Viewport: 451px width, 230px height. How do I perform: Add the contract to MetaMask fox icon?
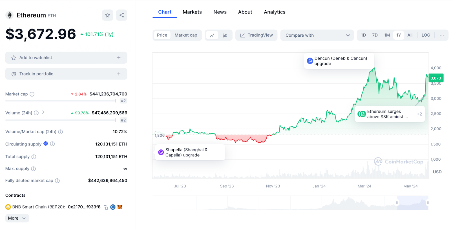(x=120, y=207)
